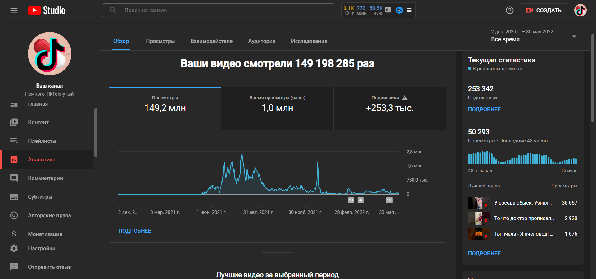Open video 'То что доктор прописал...' thumbnail
The width and height of the screenshot is (596, 279).
pyautogui.click(x=479, y=218)
